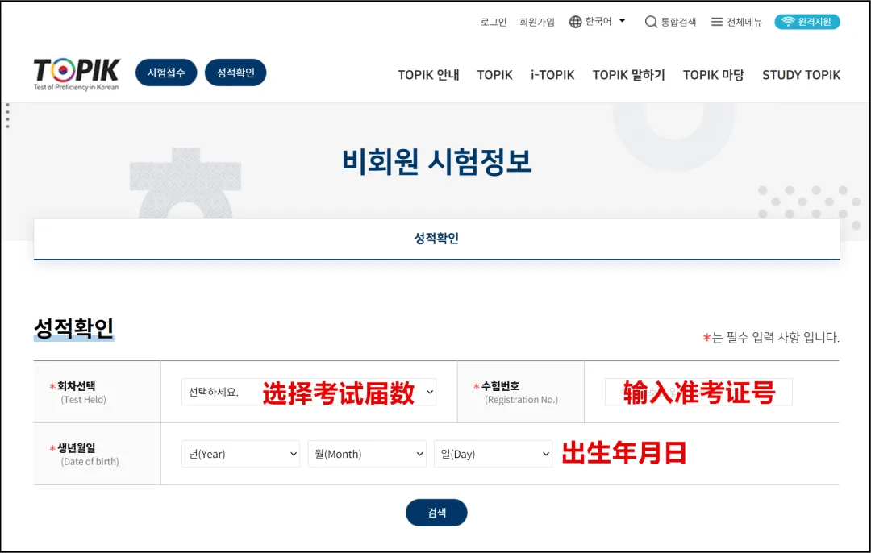Open the hamburger full menu icon
871x553 pixels.
point(717,22)
